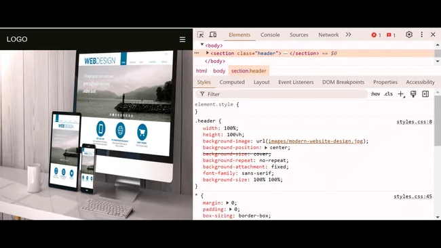
Task: Click the no-repeat value
Action: tap(272, 161)
